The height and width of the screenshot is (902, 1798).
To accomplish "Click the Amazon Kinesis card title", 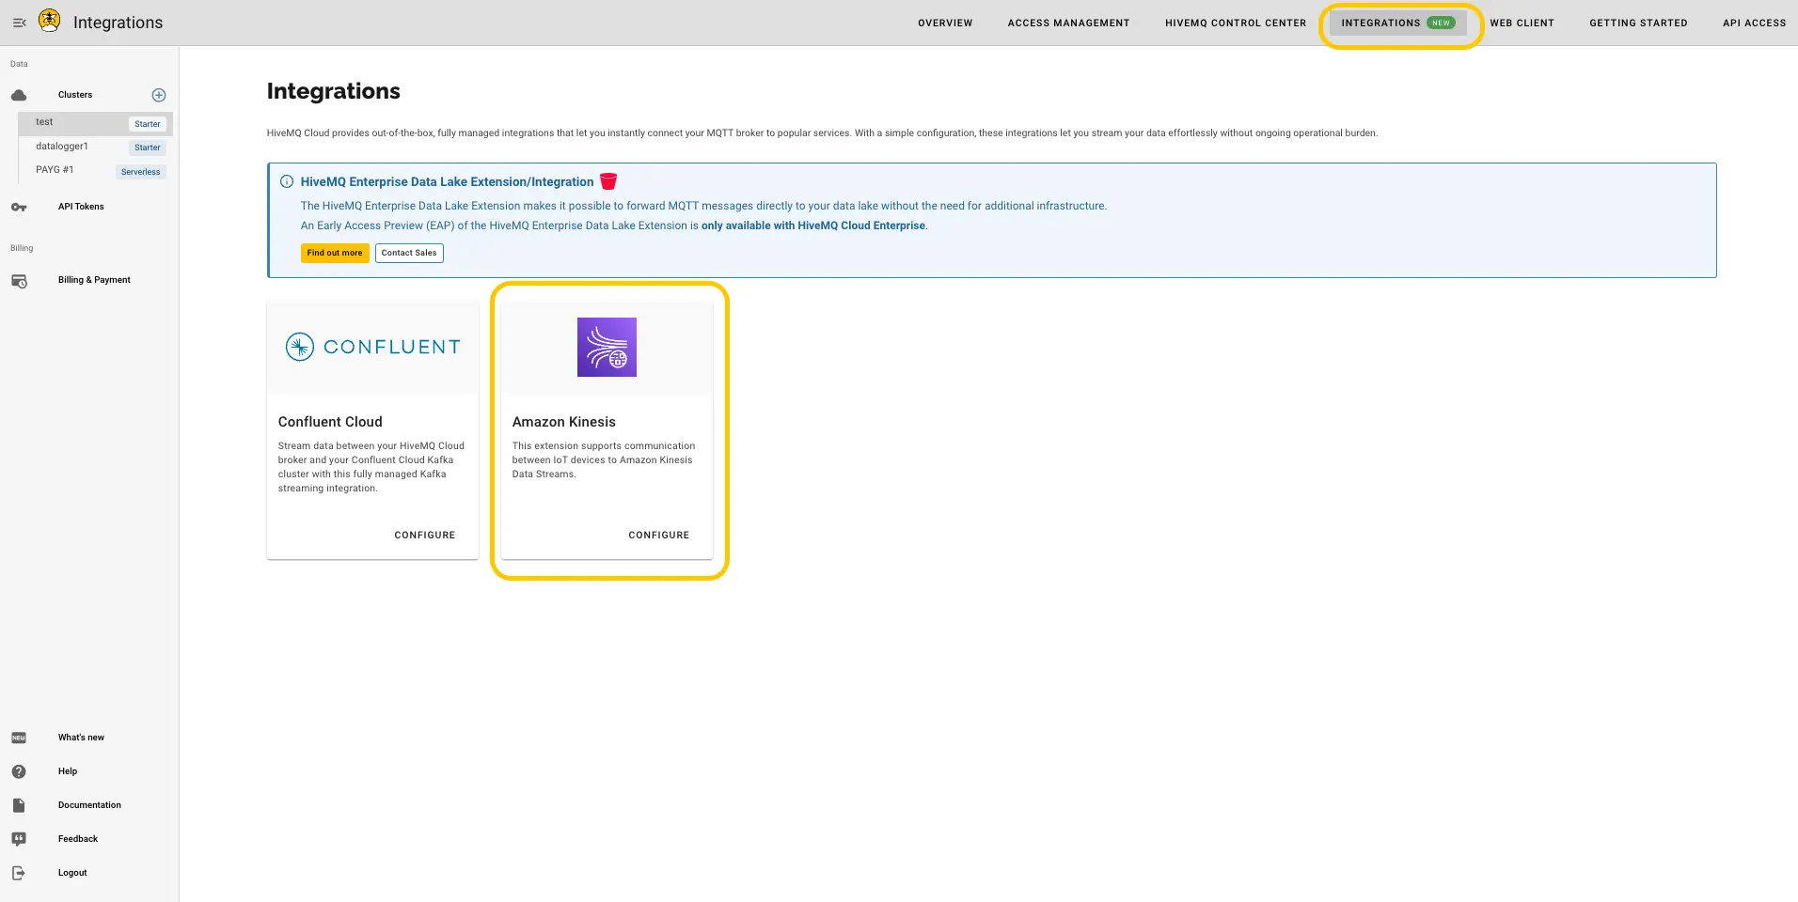I will [564, 422].
